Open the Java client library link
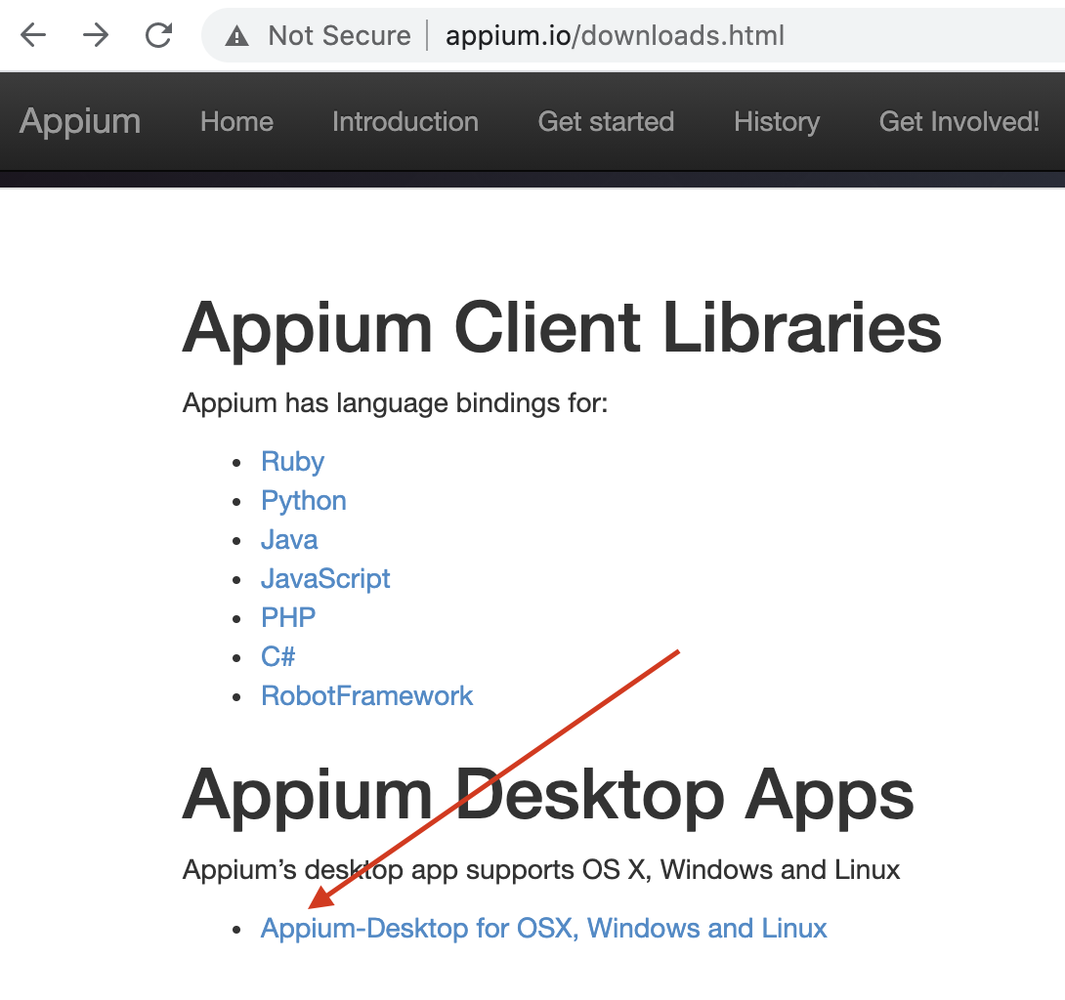 pyautogui.click(x=289, y=540)
